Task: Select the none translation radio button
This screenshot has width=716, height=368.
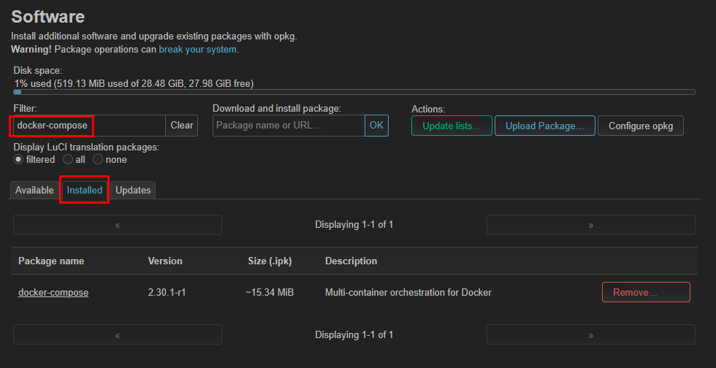Action: pyautogui.click(x=98, y=159)
